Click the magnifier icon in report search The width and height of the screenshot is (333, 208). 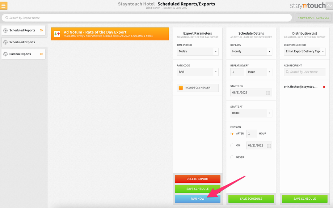[7, 18]
